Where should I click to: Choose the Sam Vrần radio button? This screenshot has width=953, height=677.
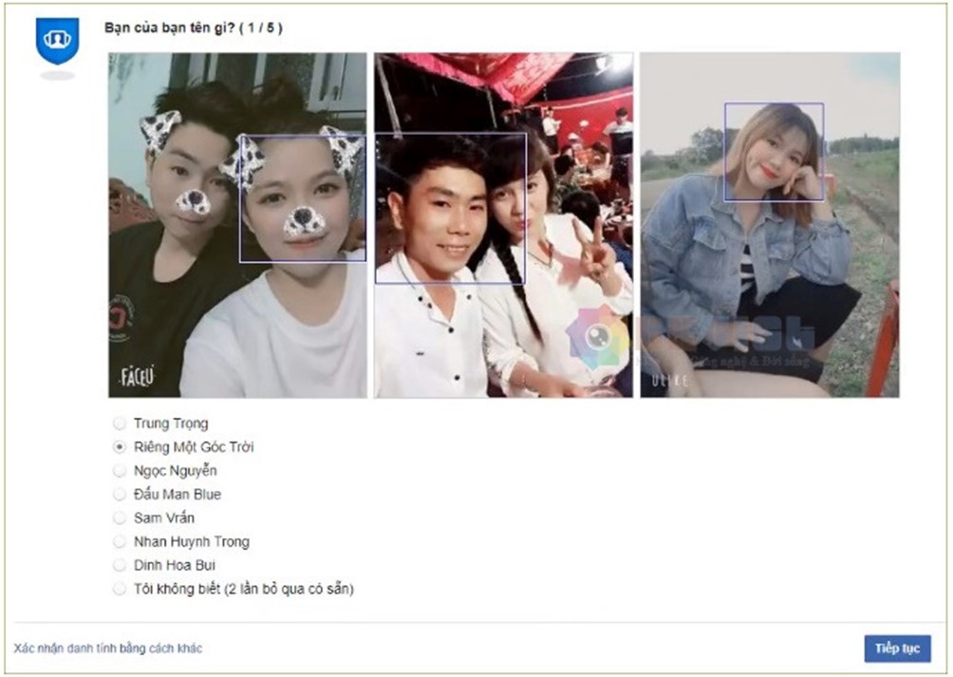(120, 517)
